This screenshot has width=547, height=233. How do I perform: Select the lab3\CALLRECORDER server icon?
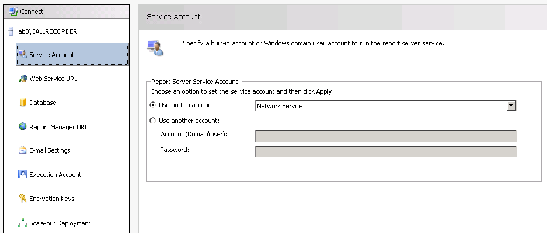coord(11,31)
